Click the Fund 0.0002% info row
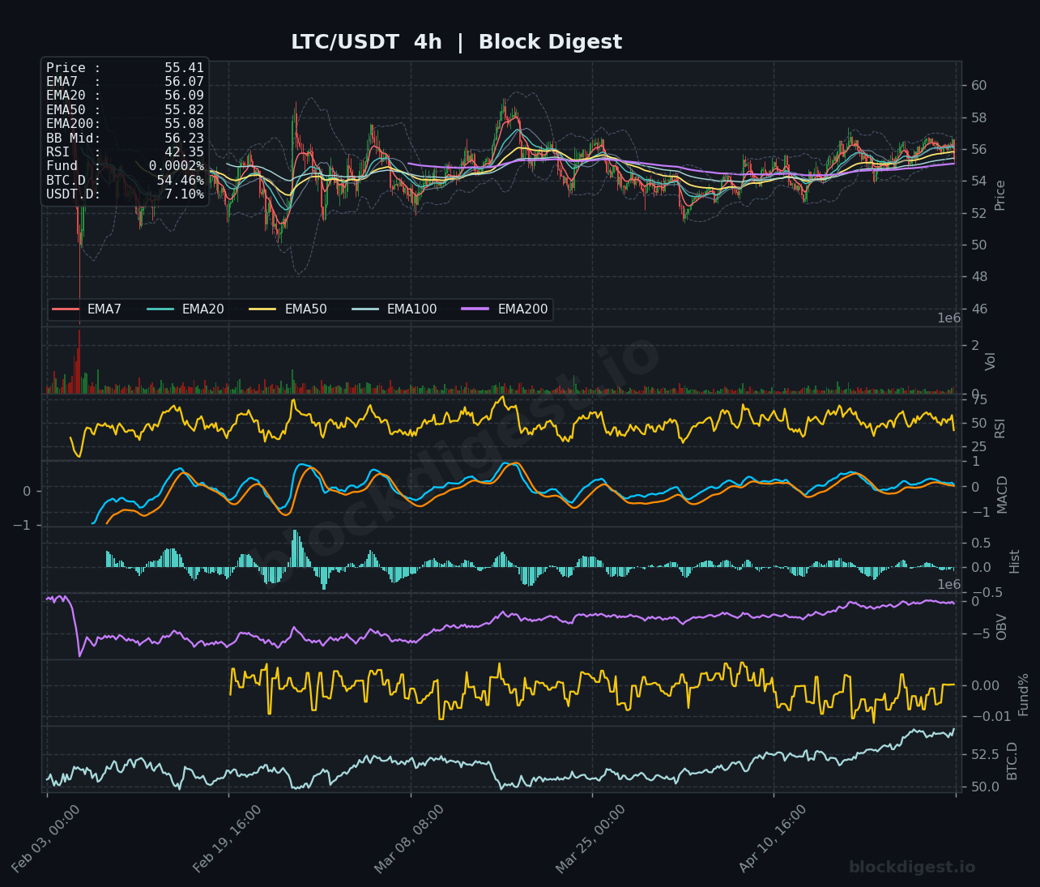 point(125,166)
